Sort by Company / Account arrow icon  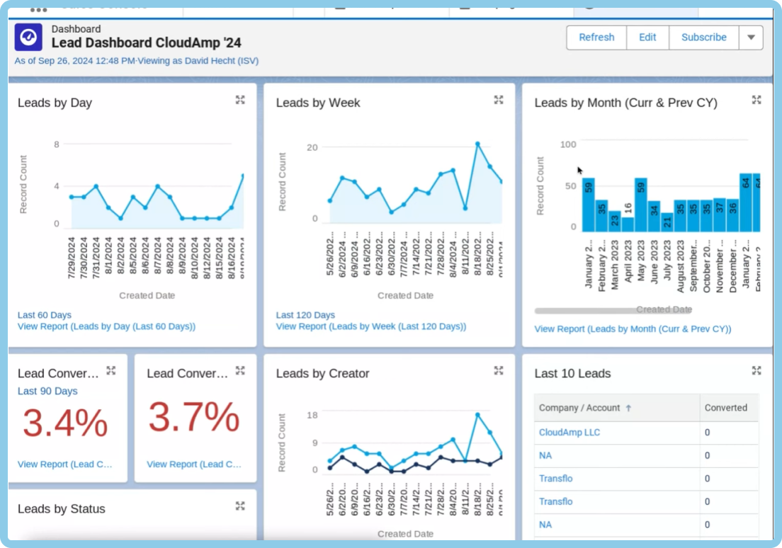pos(628,408)
